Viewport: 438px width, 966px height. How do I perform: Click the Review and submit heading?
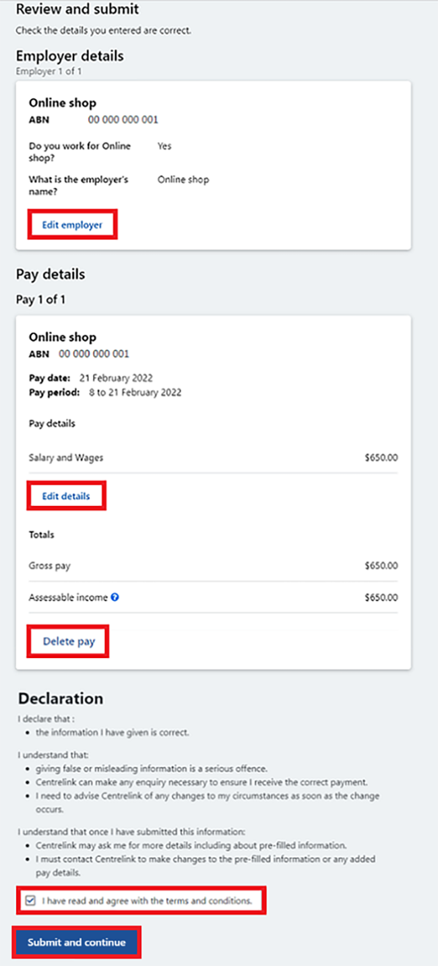(77, 9)
